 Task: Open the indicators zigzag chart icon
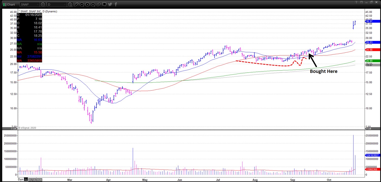click(x=82, y=4)
